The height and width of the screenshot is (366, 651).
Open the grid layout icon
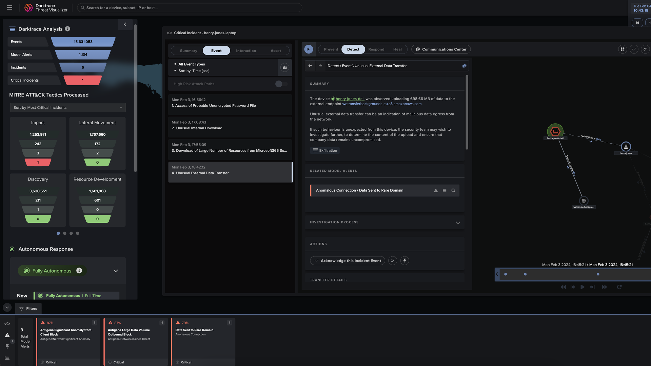(x=623, y=49)
